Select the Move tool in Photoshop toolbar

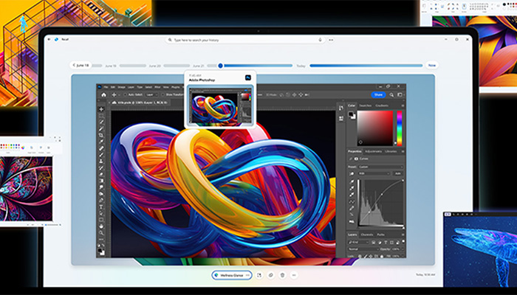(x=102, y=109)
